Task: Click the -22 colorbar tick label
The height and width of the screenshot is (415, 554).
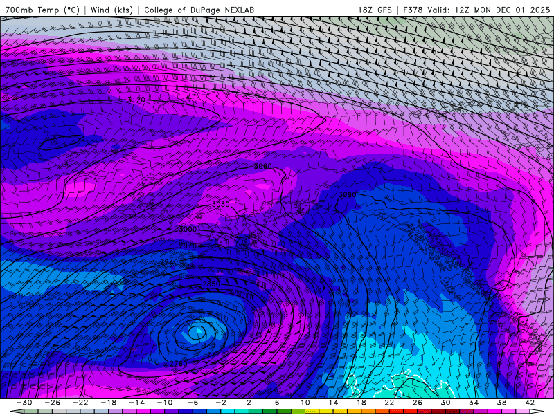Action: 80,403
